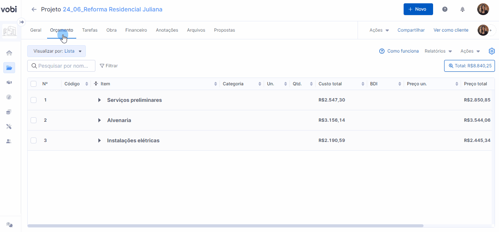This screenshot has width=499, height=232.
Task: Sort by Código column arrows
Action: [87, 84]
